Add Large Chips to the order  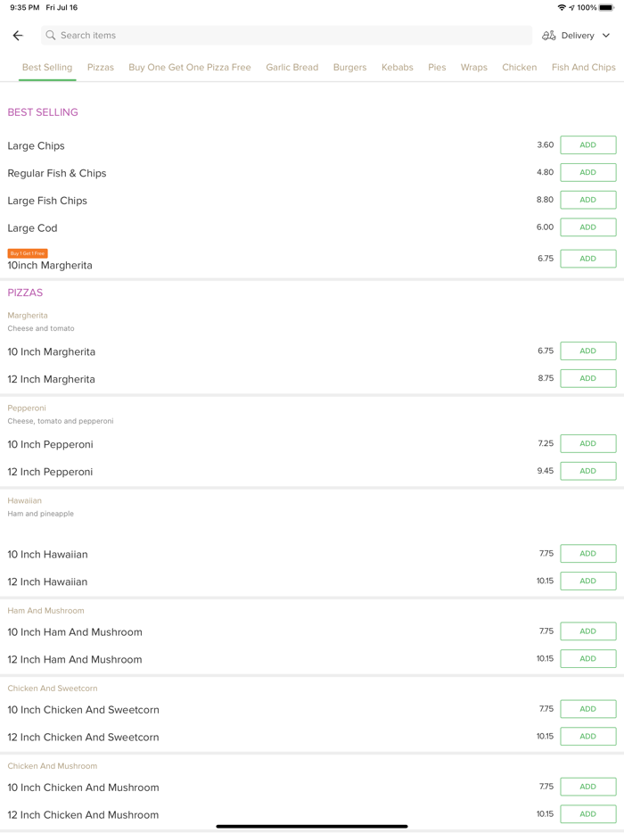click(x=587, y=145)
